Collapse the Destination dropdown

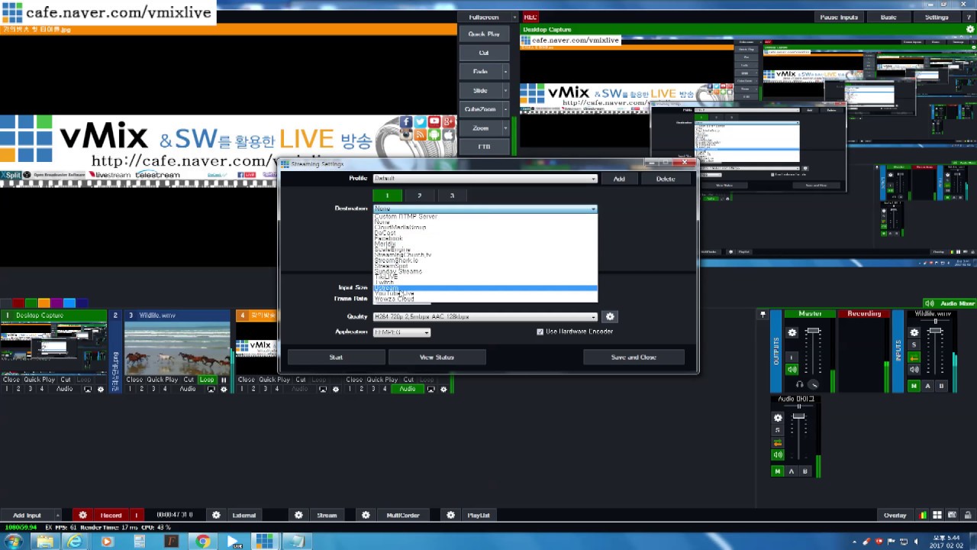[485, 209]
